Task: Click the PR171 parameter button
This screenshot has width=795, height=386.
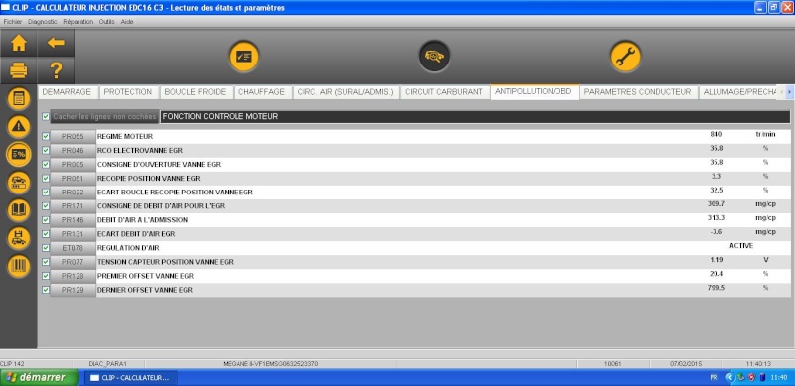Action: tap(73, 206)
